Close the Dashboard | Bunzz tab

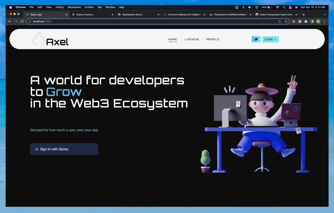coord(158,14)
